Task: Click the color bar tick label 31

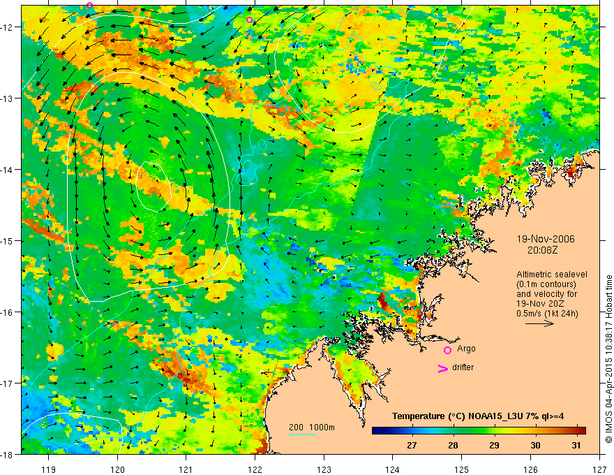Action: (576, 446)
